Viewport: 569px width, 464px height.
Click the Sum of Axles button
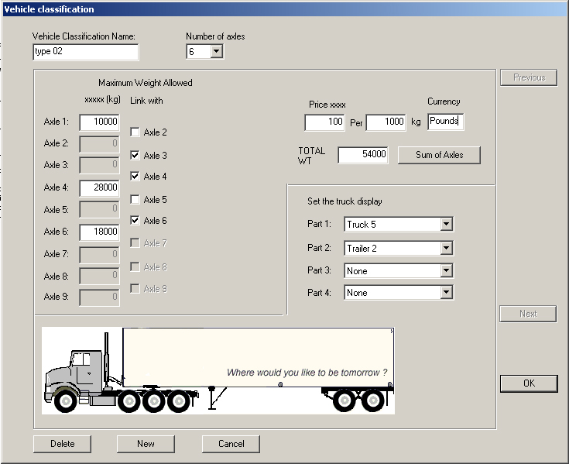click(x=439, y=155)
